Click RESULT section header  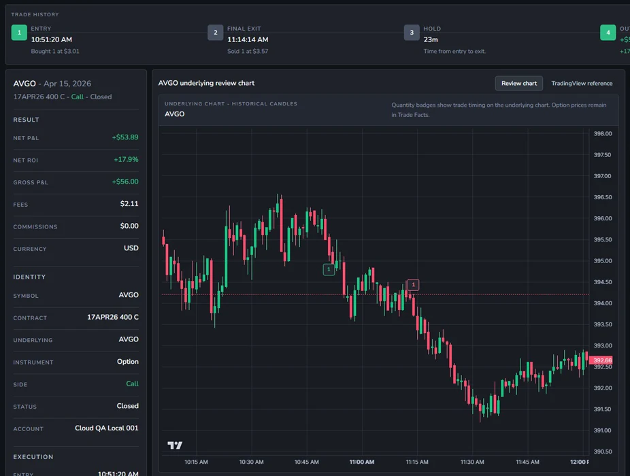pos(26,120)
